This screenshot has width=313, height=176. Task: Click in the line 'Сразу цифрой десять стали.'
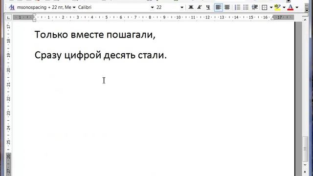[x=101, y=55]
